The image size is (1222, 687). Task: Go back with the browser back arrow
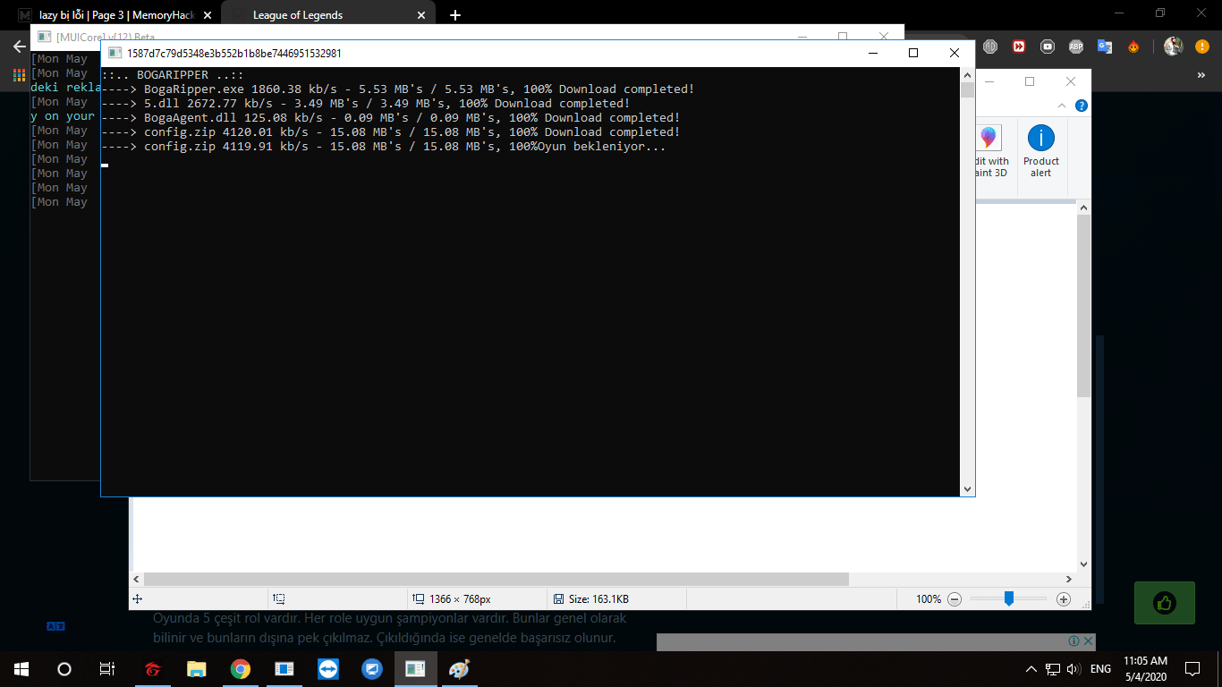click(x=19, y=47)
